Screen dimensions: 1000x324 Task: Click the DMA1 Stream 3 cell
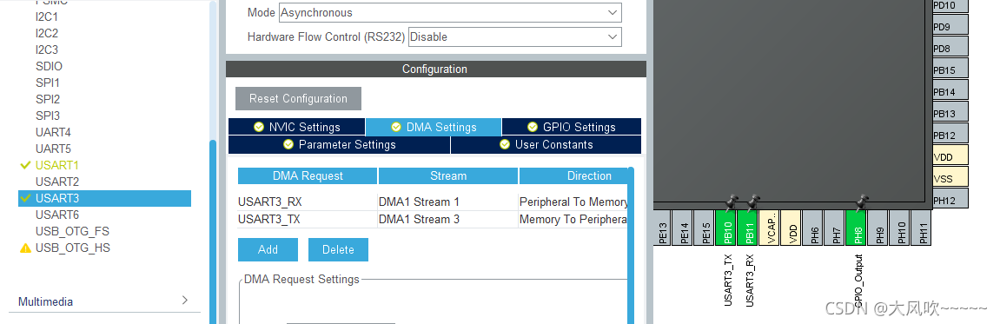[x=447, y=220]
